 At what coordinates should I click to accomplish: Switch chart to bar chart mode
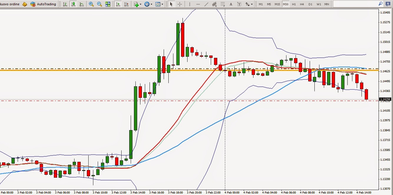[65, 4]
